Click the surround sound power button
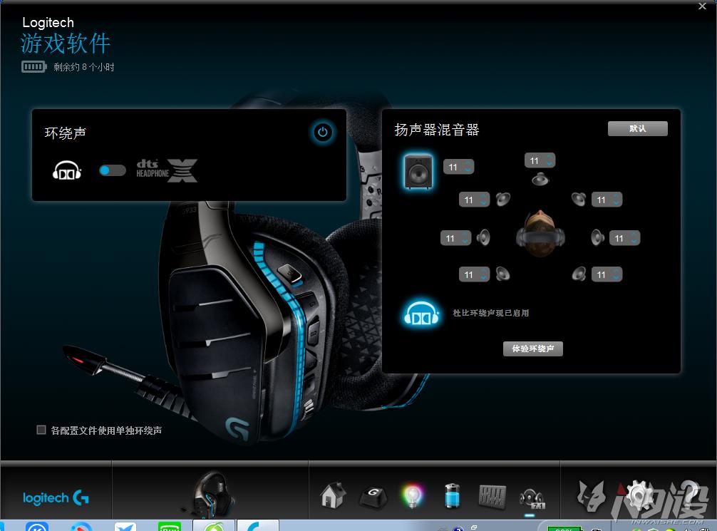The image size is (717, 531). coord(323,133)
